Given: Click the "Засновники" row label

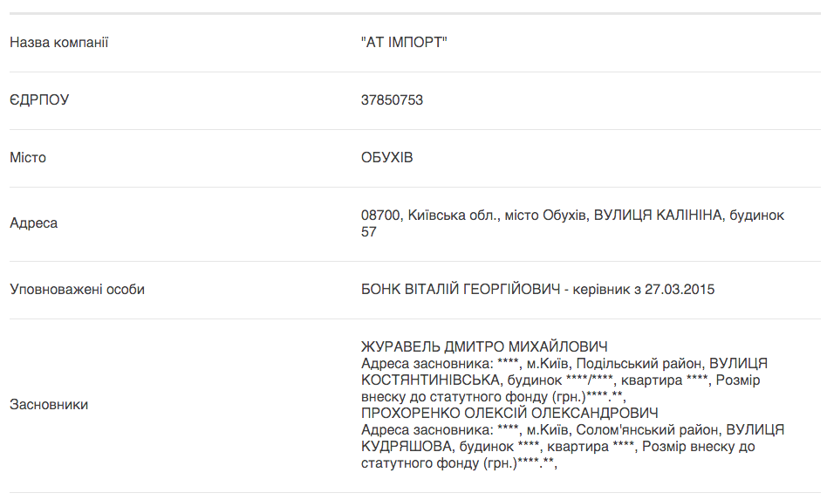Looking at the screenshot, I should [x=48, y=405].
